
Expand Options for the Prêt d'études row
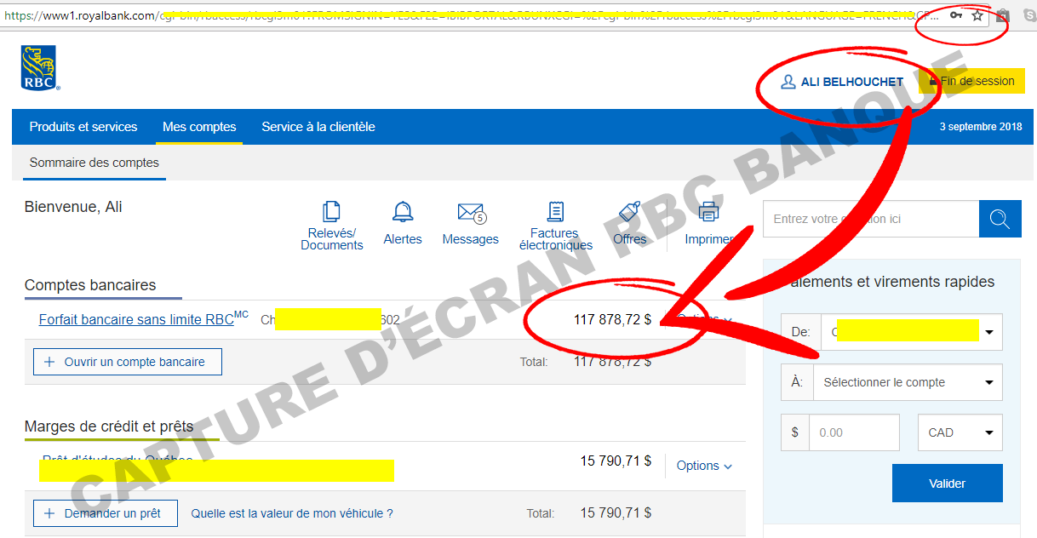704,466
